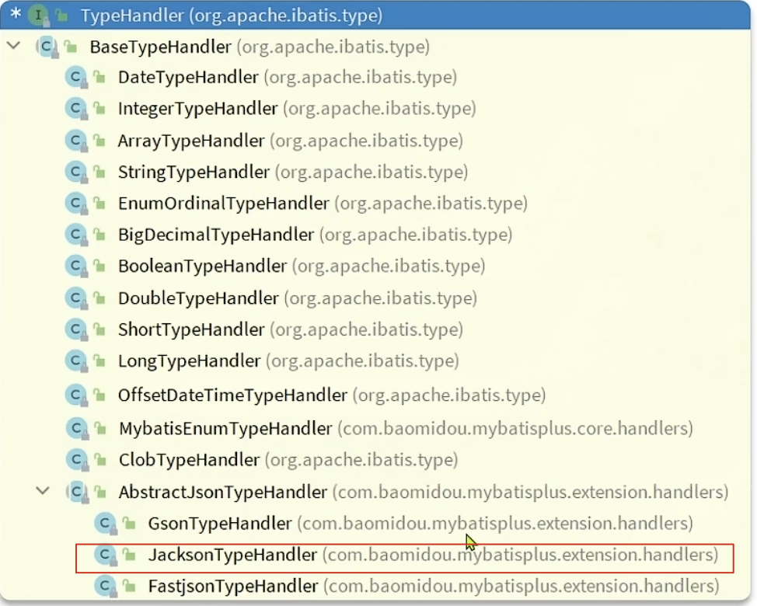Image resolution: width=757 pixels, height=606 pixels.
Task: Click the public modifier icon beside TypeHandler
Action: [x=62, y=16]
